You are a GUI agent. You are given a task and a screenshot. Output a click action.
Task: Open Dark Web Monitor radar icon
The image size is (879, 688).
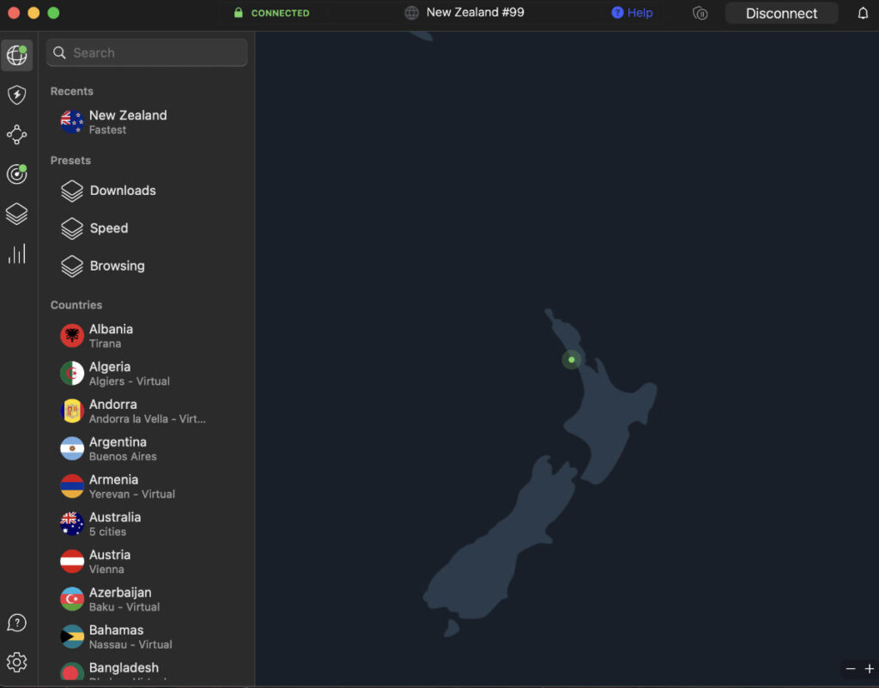pos(17,174)
